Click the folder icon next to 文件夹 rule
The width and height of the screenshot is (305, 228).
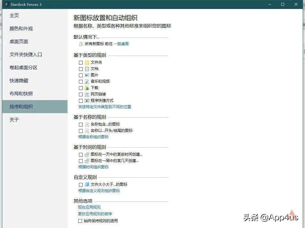coord(87,62)
